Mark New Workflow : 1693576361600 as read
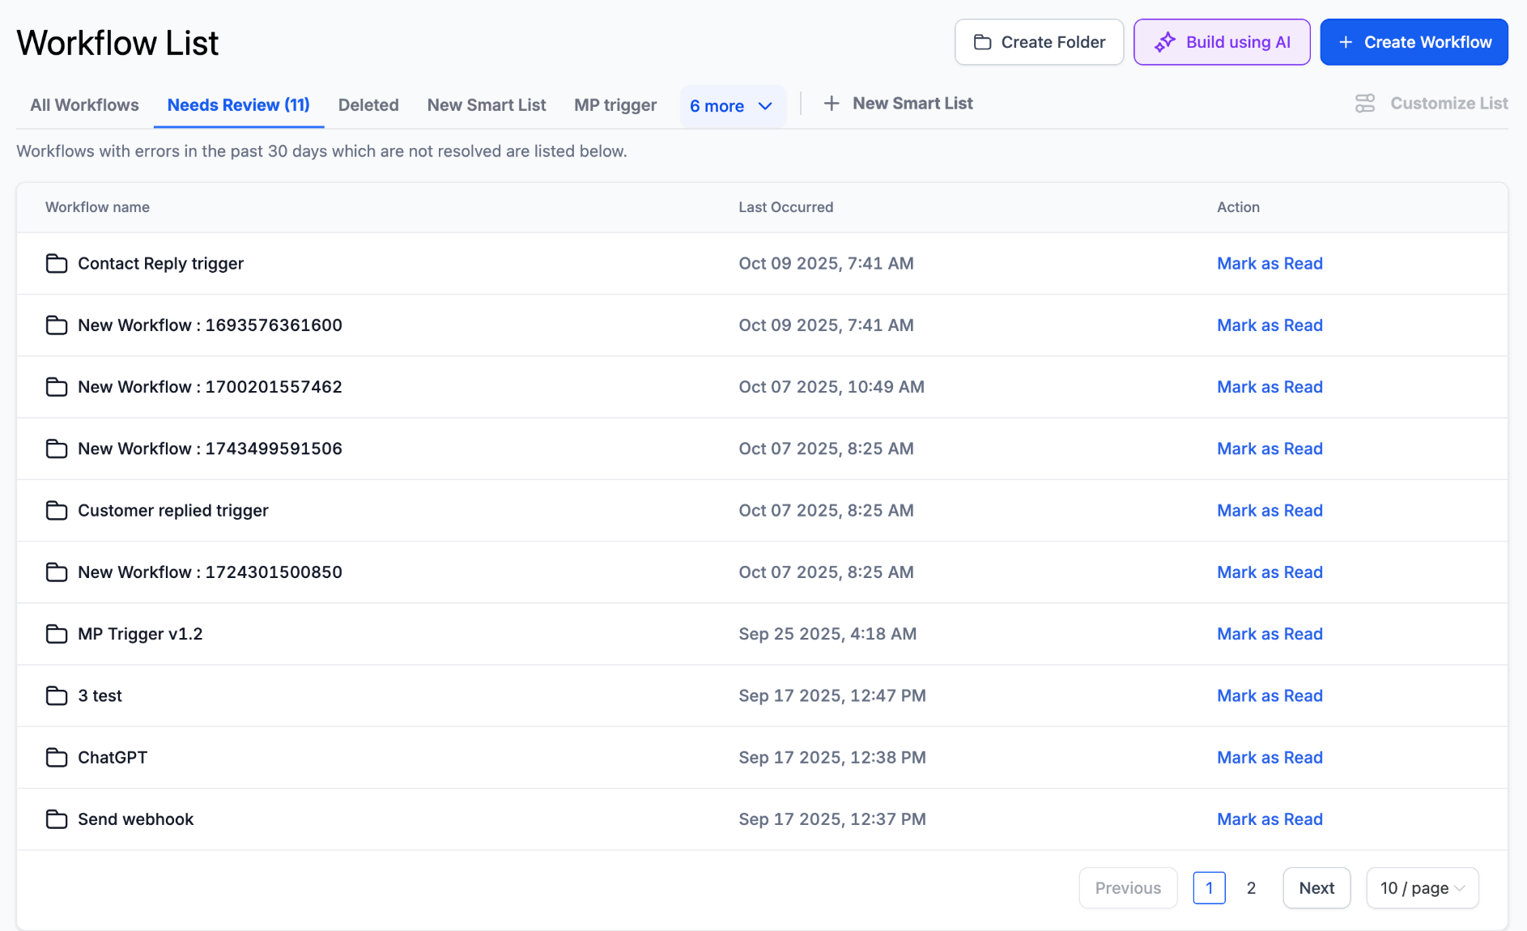Viewport: 1527px width, 931px height. point(1270,325)
